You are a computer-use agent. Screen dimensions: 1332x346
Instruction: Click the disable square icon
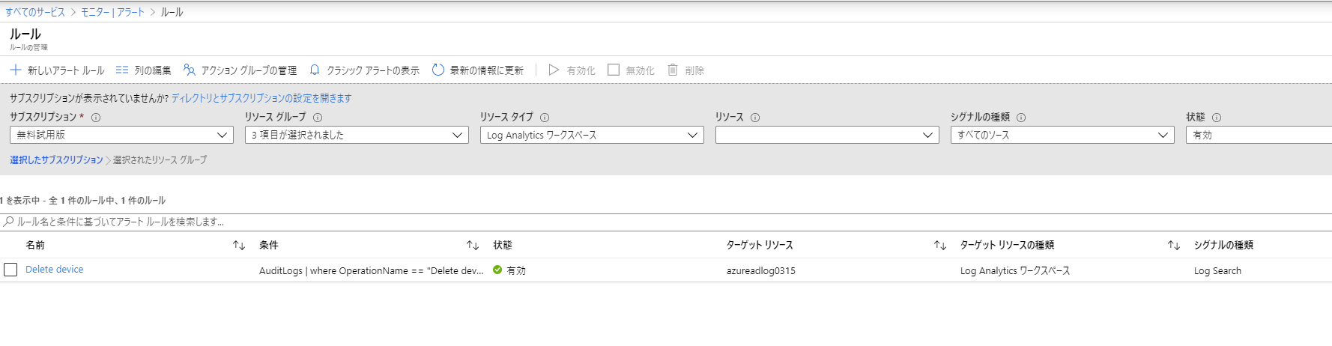(x=614, y=70)
